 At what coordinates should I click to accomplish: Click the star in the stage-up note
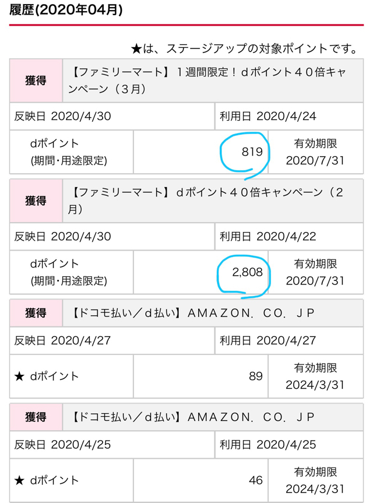coord(136,49)
